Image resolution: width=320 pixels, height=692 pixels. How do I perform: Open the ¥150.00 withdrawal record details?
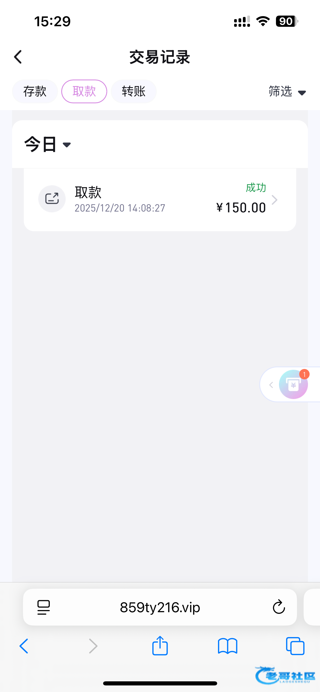click(x=160, y=200)
